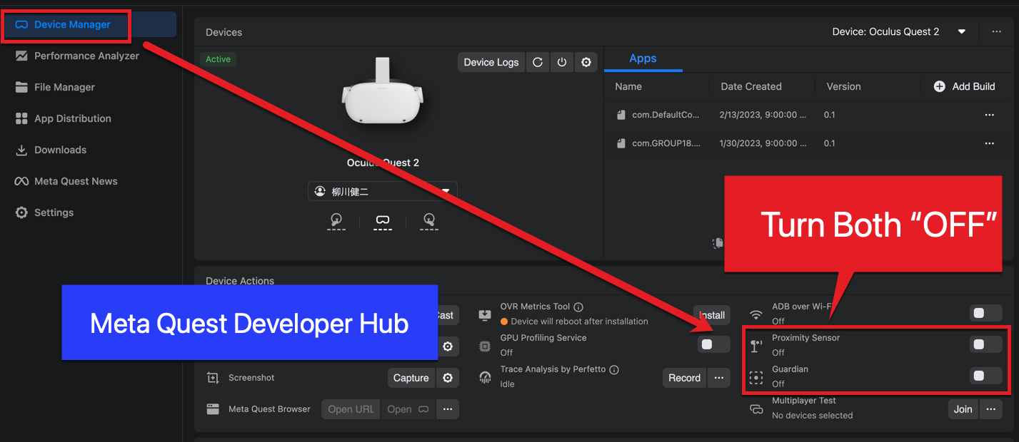Open the Device: Oculus Quest 2 dropdown
The width and height of the screenshot is (1019, 442).
point(899,32)
